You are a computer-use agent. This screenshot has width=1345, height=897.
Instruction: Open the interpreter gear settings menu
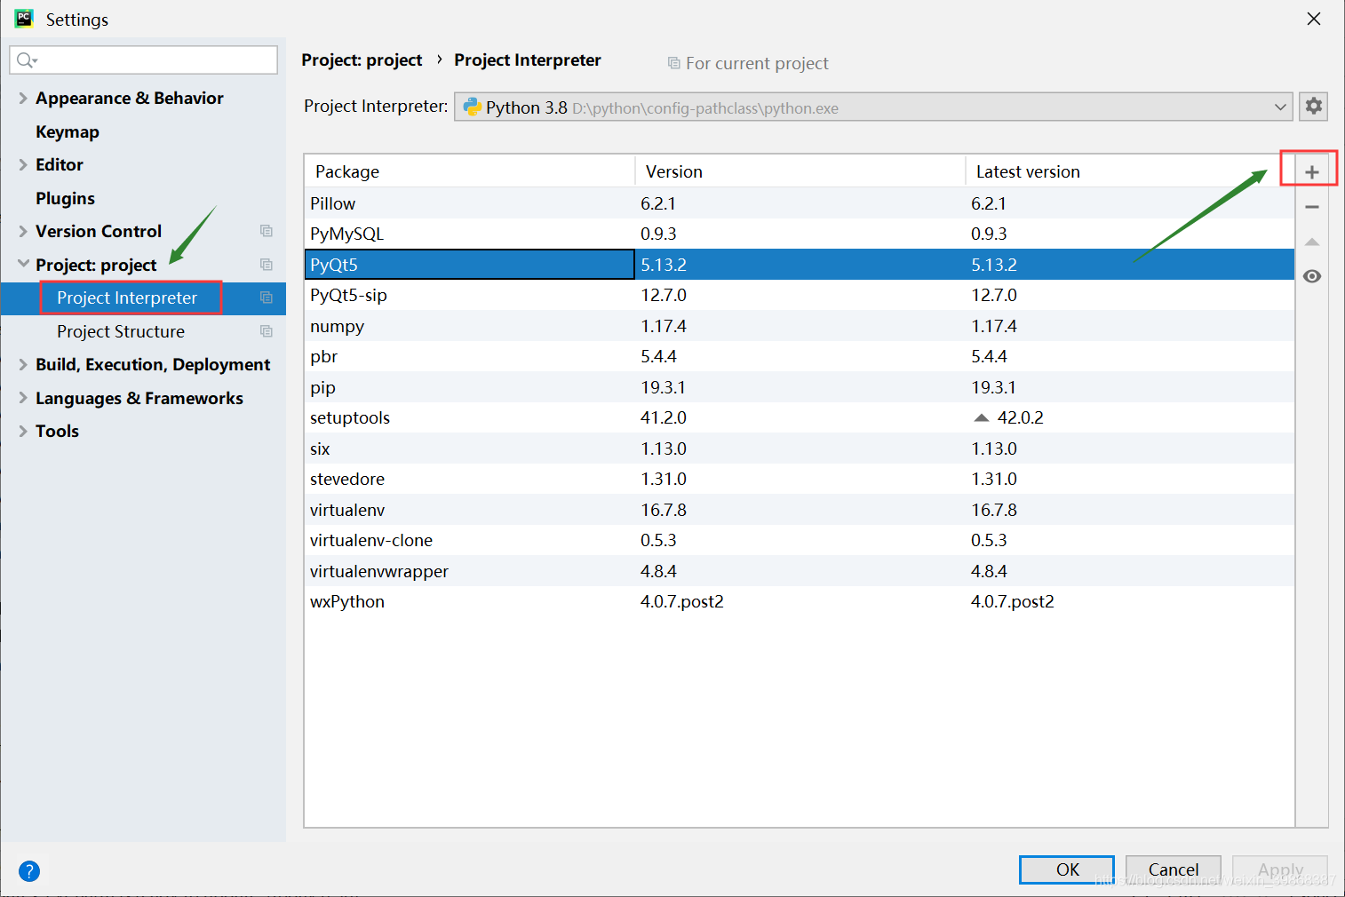click(x=1313, y=107)
